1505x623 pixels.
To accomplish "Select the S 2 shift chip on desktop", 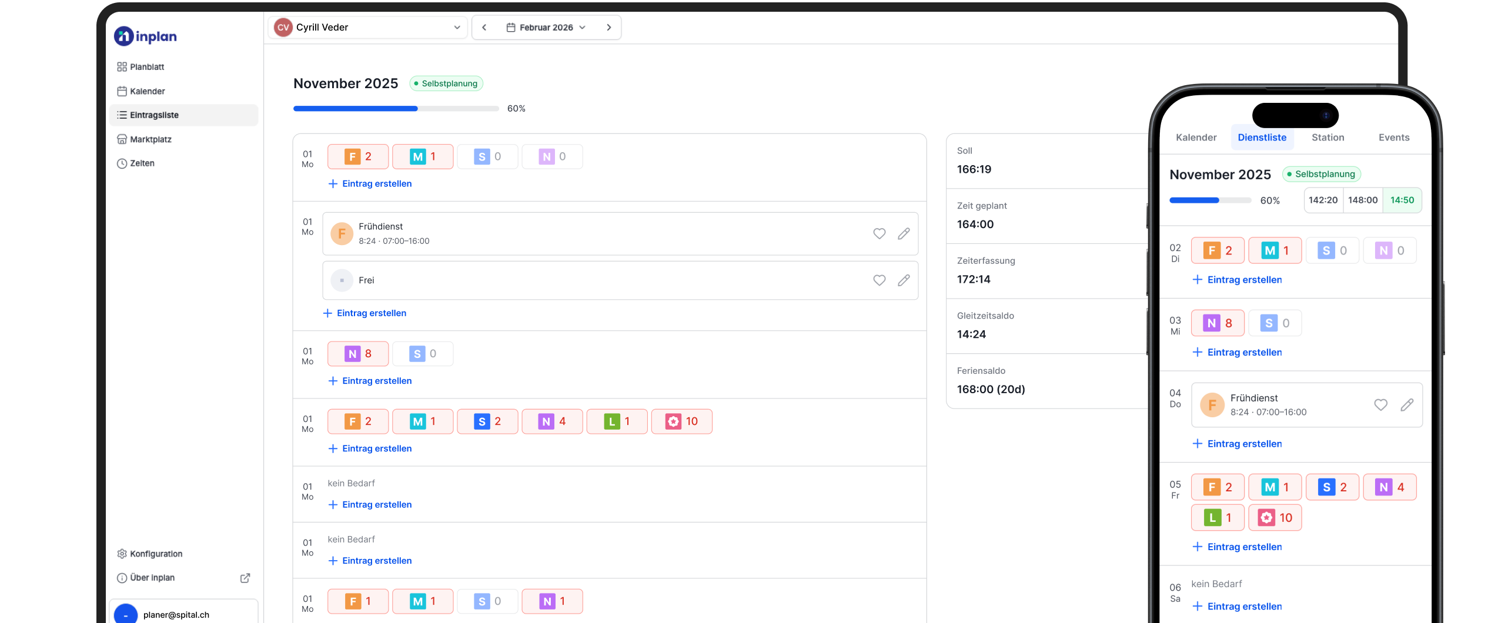I will [487, 421].
